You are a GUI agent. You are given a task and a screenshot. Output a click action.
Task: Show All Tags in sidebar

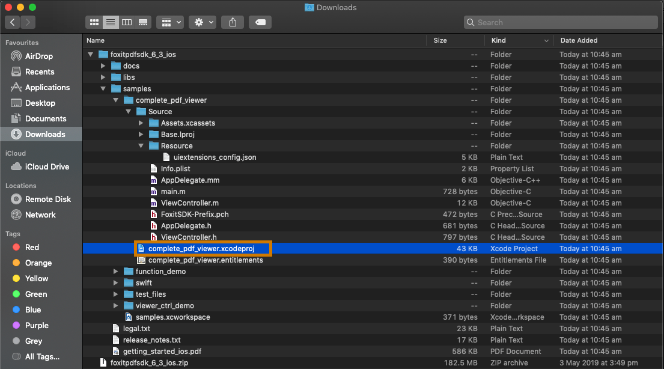click(x=41, y=357)
